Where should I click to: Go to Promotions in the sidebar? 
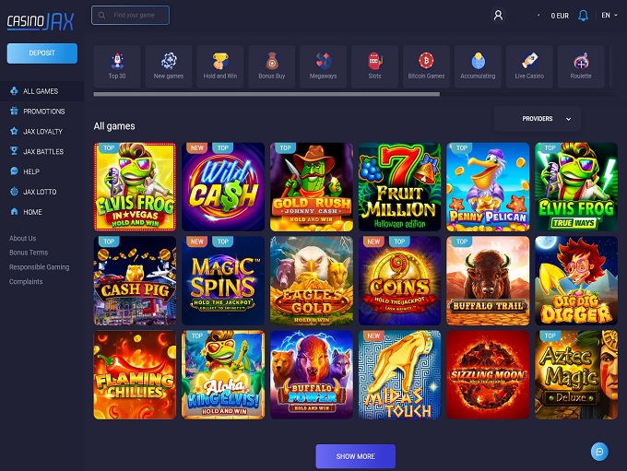[x=42, y=112]
